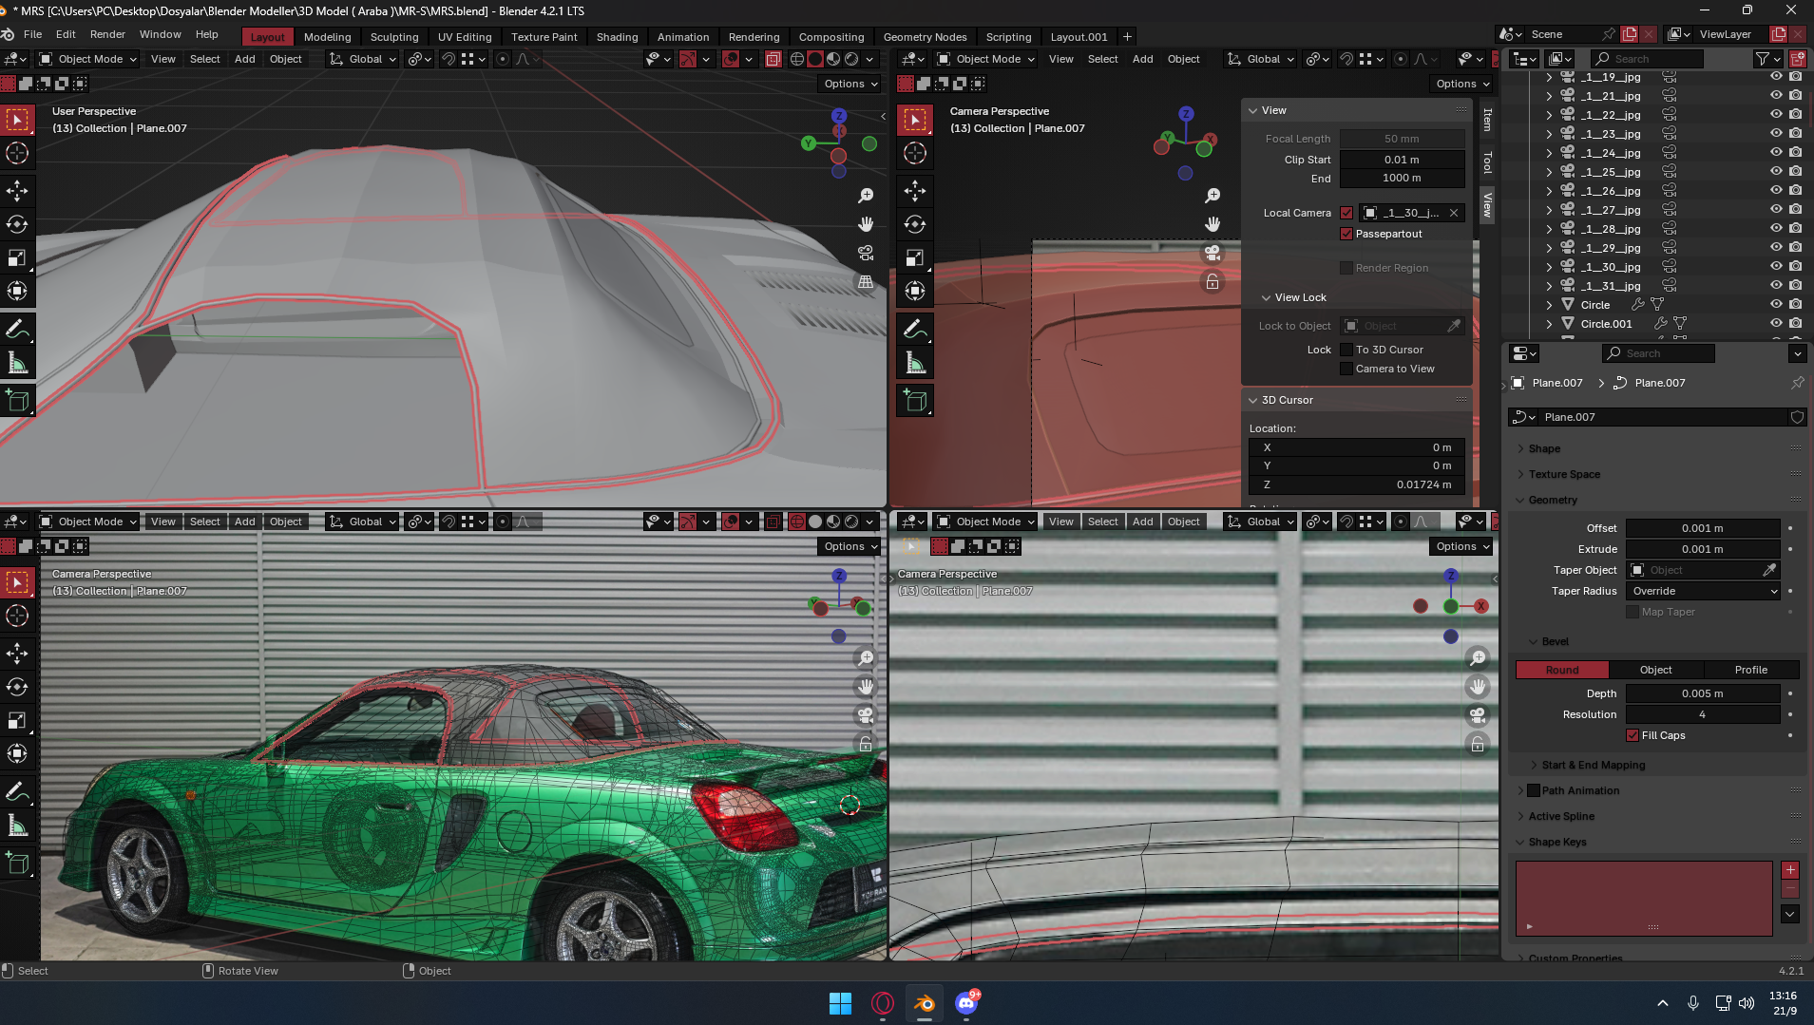1814x1025 pixels.
Task: Disable the Local Camera checkbox
Action: [1346, 213]
